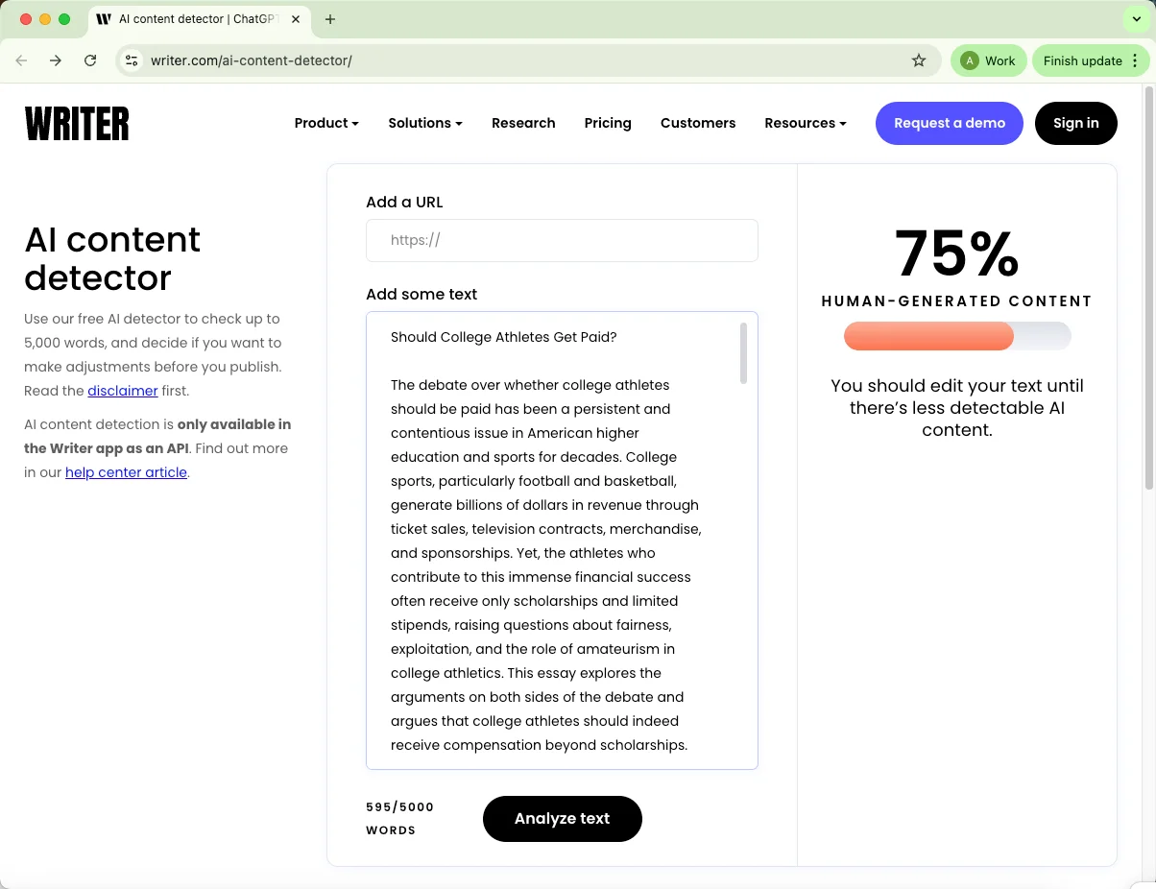
Task: Close the AI content detector tab
Action: tap(296, 19)
